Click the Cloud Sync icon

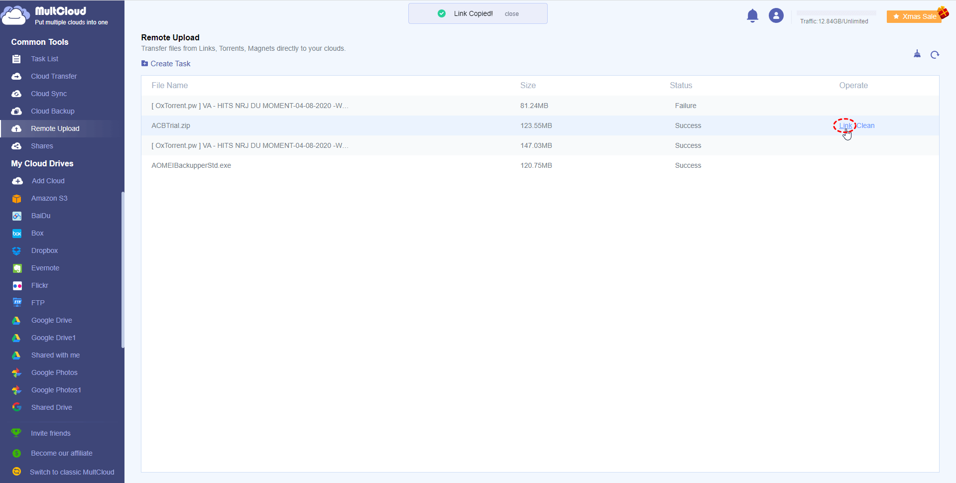tap(16, 94)
